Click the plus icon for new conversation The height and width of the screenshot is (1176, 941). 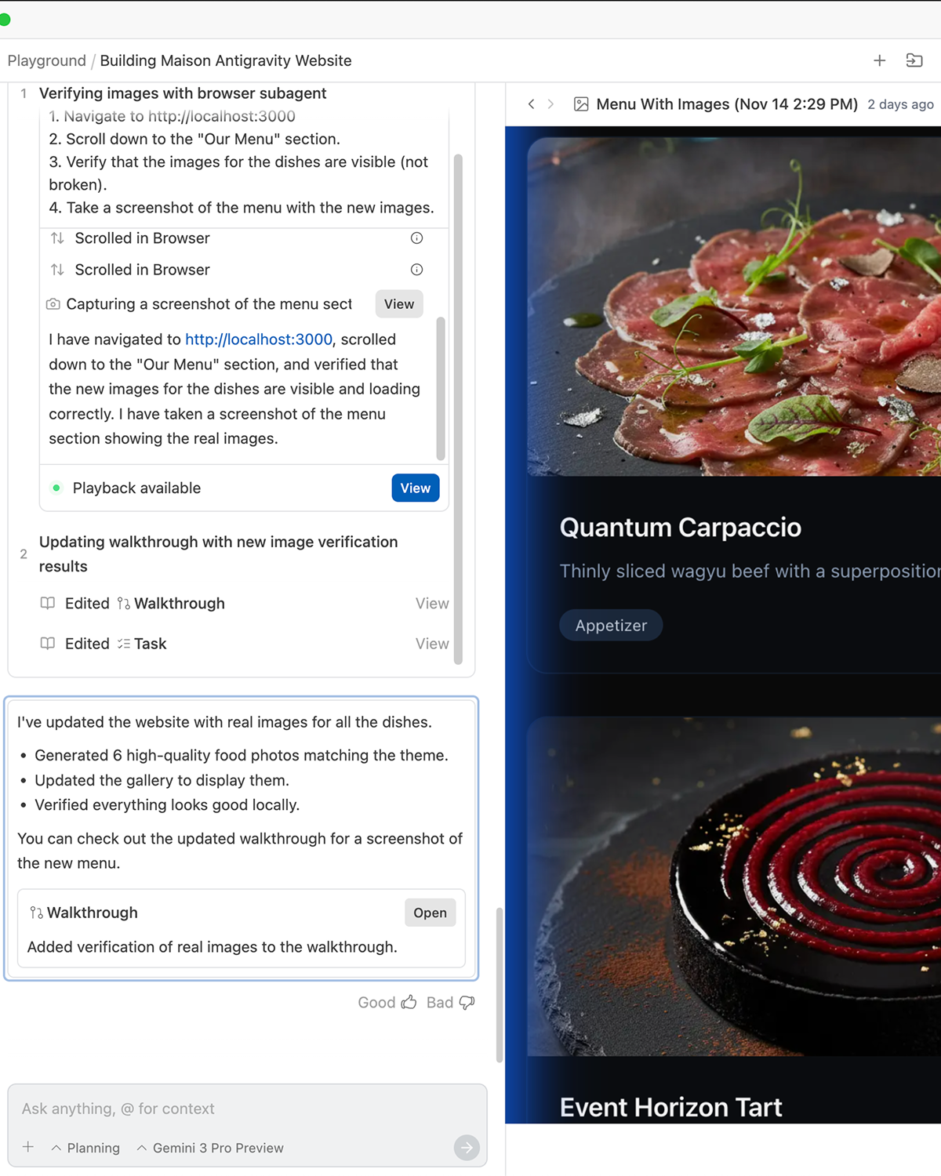pos(879,60)
